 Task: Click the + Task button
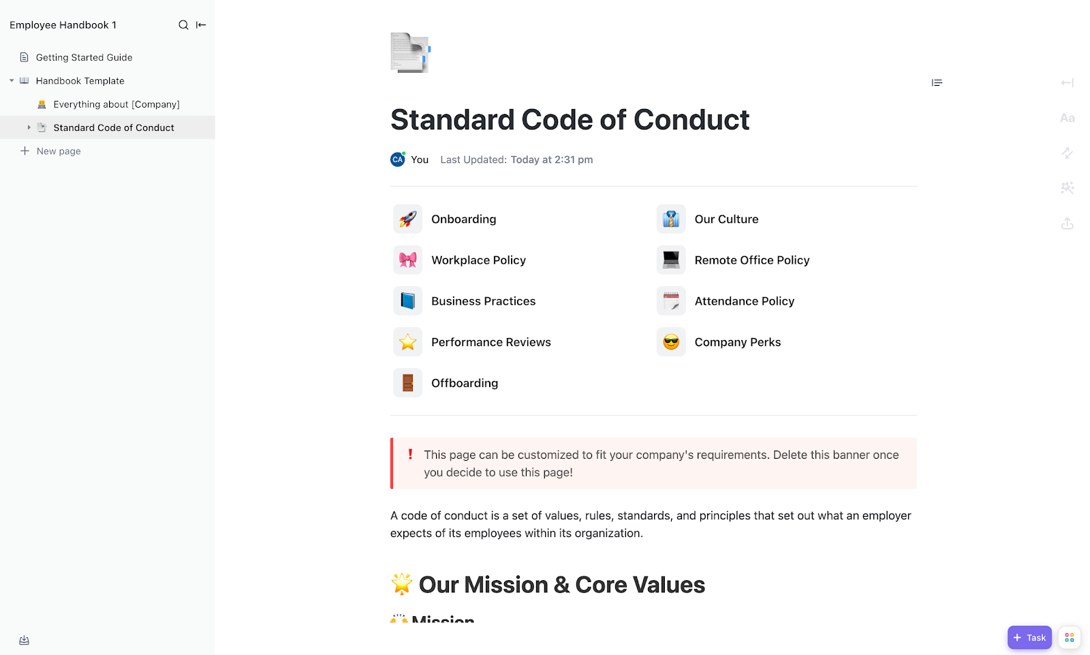click(1029, 637)
